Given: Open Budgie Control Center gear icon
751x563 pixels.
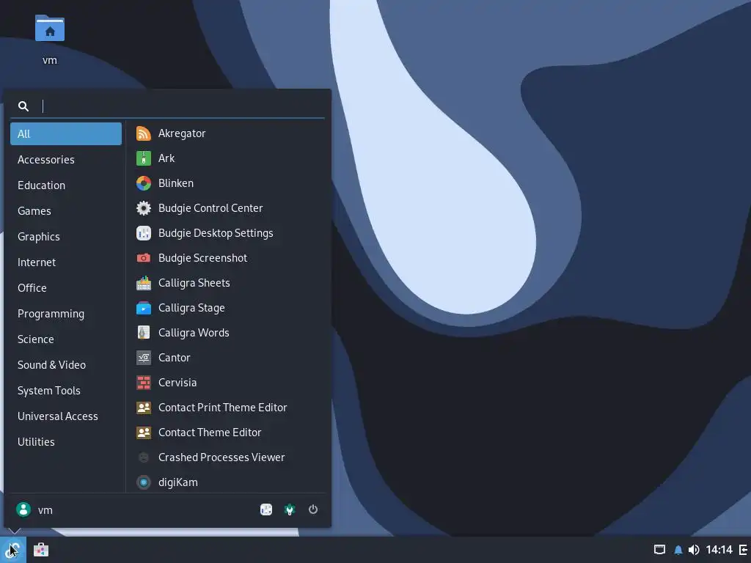Looking at the screenshot, I should pos(144,208).
